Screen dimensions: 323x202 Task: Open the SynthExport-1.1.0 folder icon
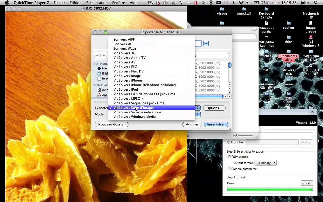(311, 52)
